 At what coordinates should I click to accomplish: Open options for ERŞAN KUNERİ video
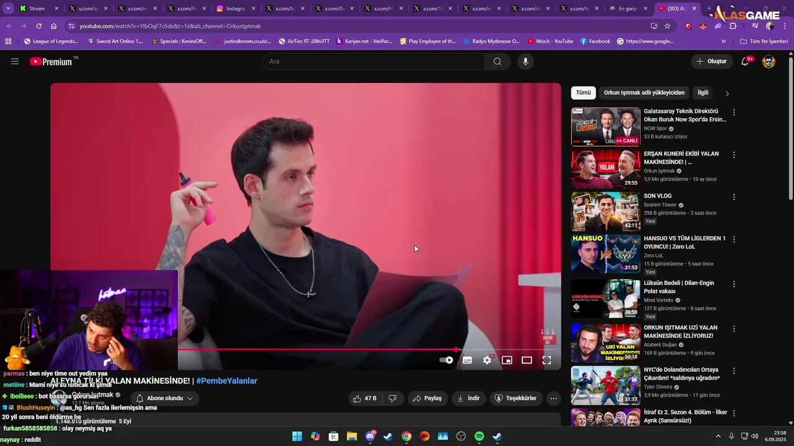[734, 155]
